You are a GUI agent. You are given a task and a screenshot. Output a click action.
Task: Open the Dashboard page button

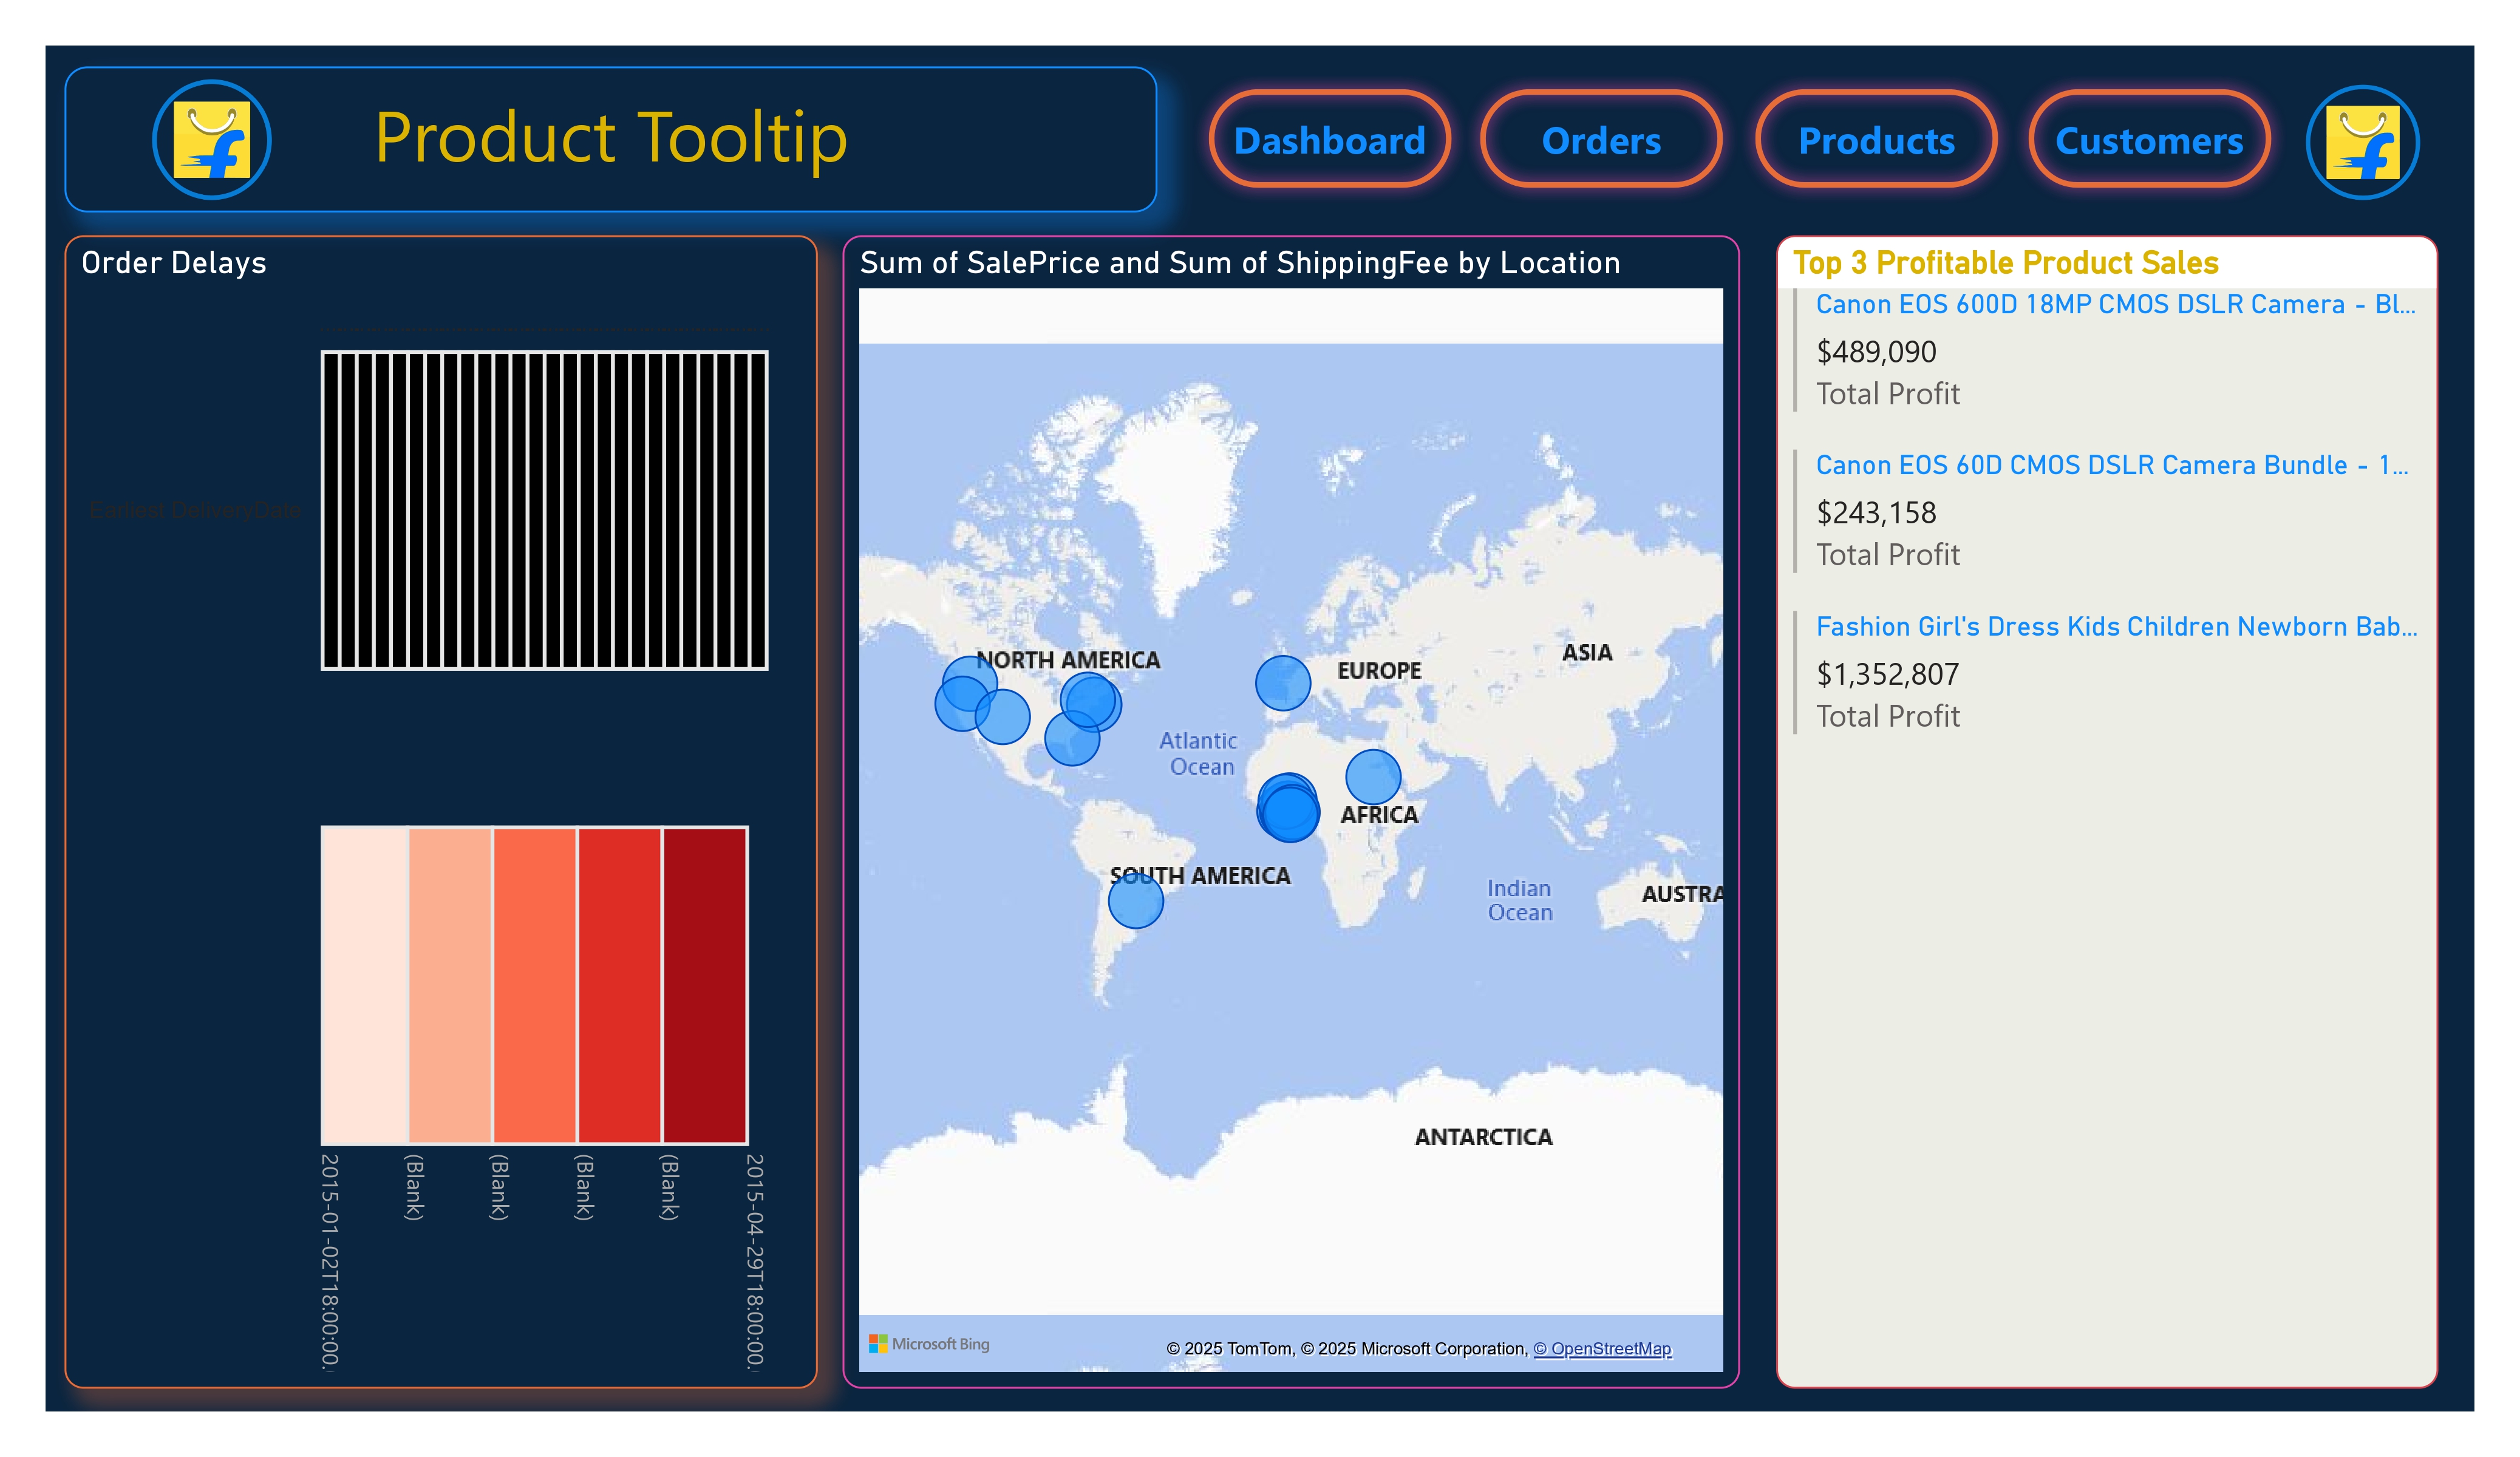tap(1329, 140)
